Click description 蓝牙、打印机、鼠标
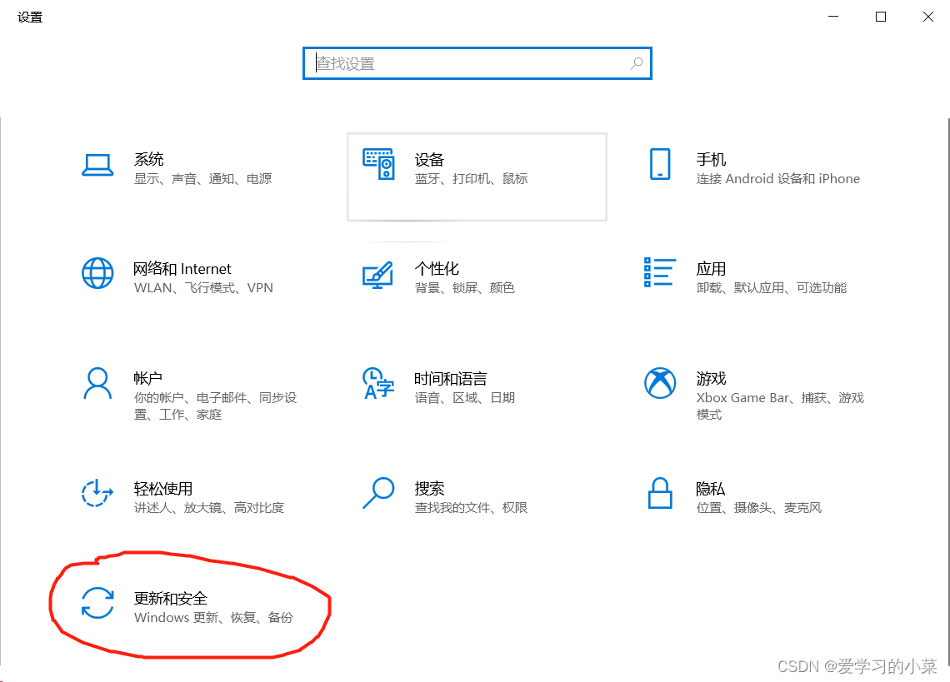950x682 pixels. point(472,179)
